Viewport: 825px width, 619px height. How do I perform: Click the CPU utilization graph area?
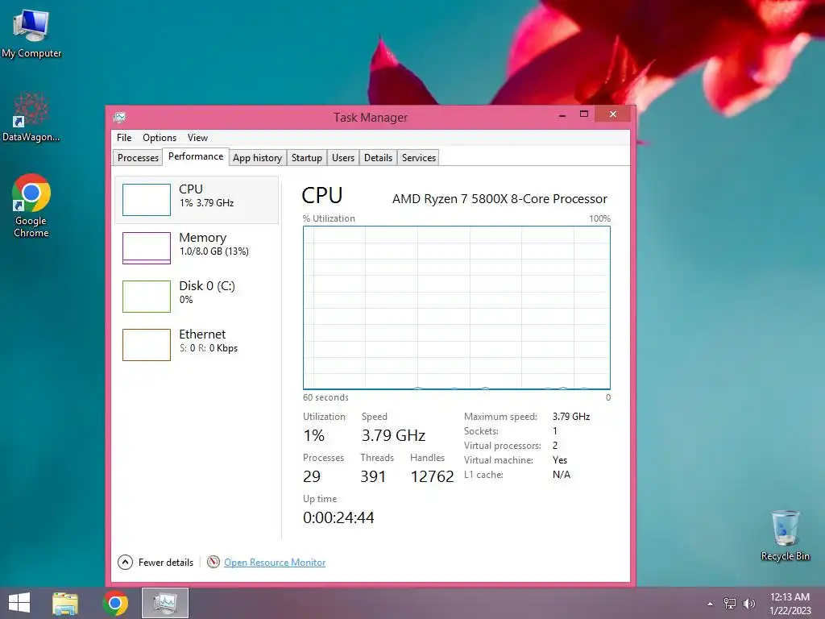click(457, 308)
